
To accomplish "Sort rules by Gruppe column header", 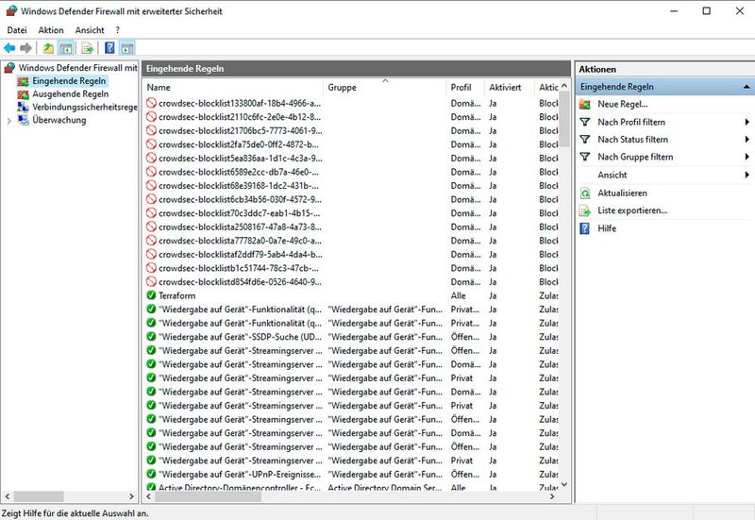I will 385,87.
